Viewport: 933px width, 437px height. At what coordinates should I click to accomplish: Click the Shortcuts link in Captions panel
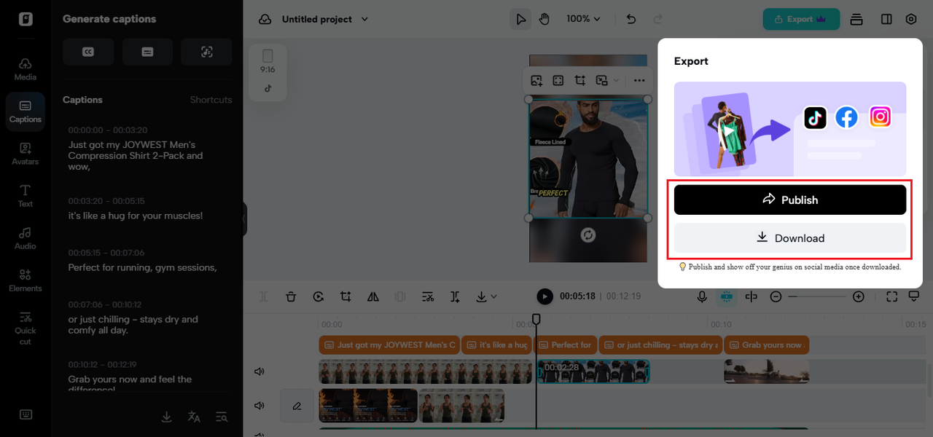click(211, 100)
